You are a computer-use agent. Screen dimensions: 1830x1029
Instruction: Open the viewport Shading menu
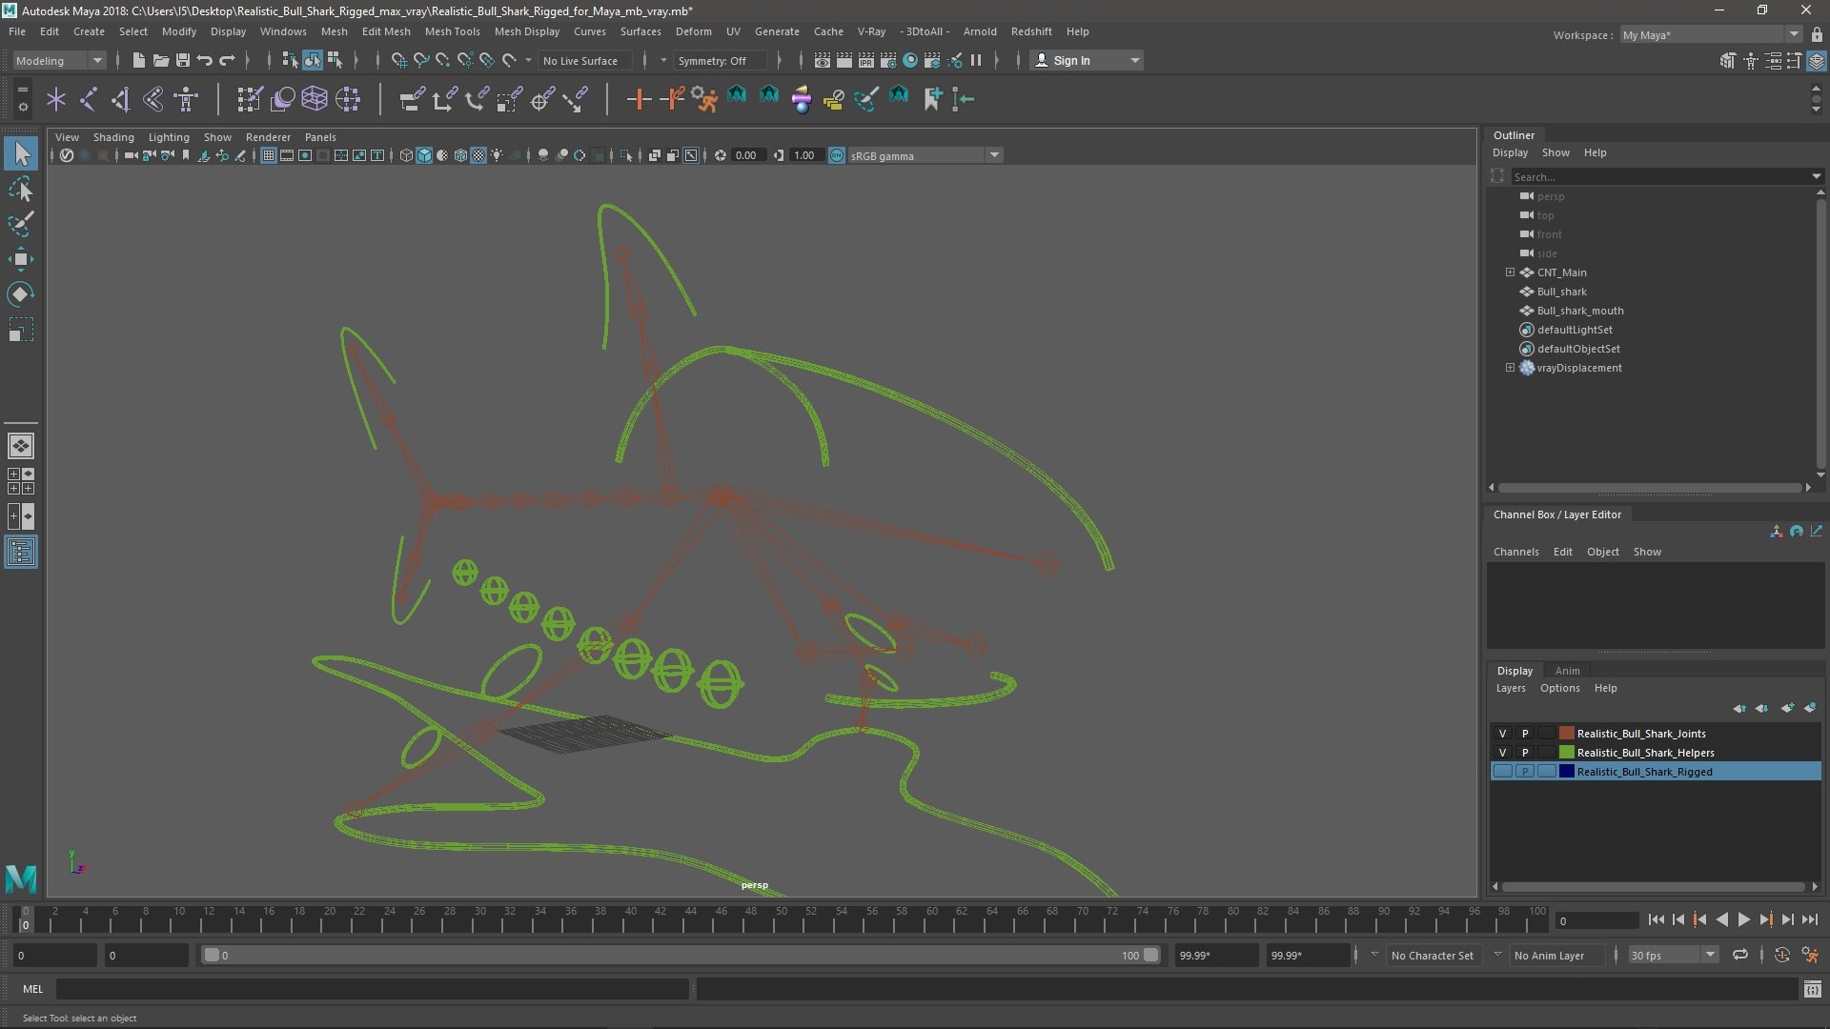[x=113, y=137]
